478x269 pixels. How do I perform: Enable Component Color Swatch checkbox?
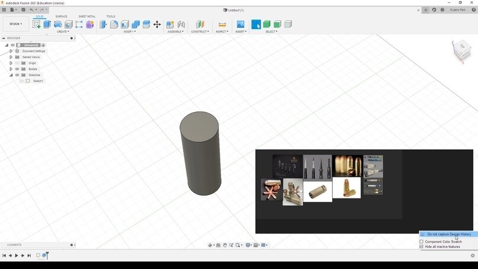click(422, 242)
